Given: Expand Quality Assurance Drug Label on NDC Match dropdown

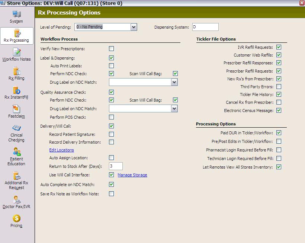Looking at the screenshot, I should (174, 109).
